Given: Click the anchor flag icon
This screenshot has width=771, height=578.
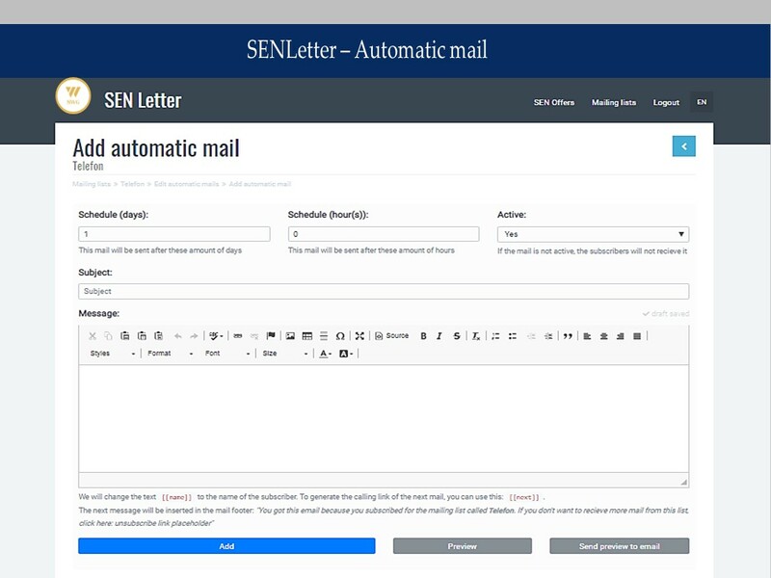Looking at the screenshot, I should tap(271, 336).
